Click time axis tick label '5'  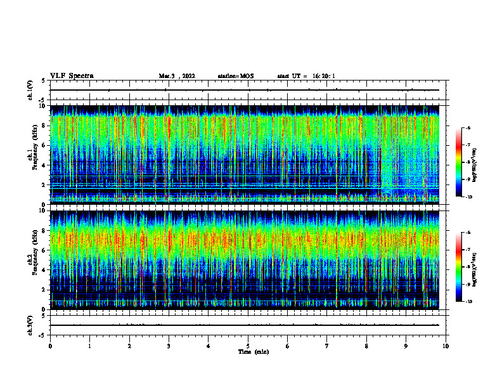248,346
